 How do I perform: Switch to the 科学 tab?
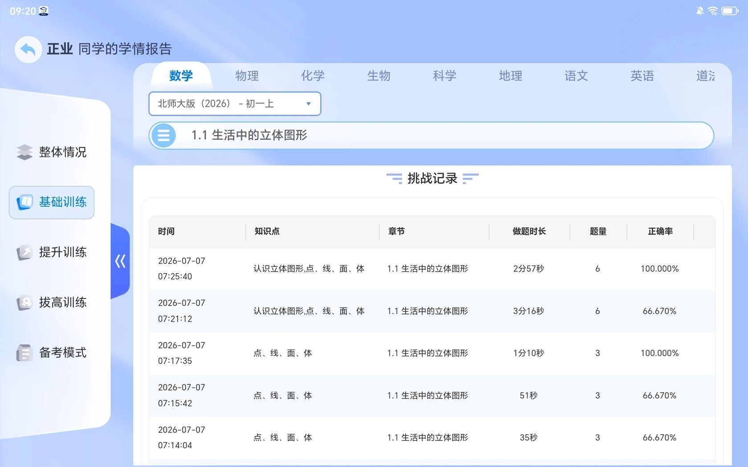coord(445,76)
